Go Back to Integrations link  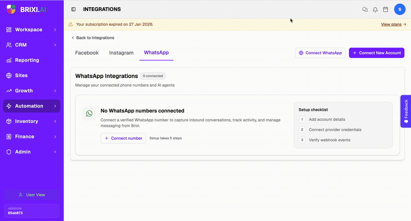click(93, 38)
